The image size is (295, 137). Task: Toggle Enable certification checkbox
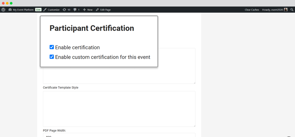[x=52, y=47]
